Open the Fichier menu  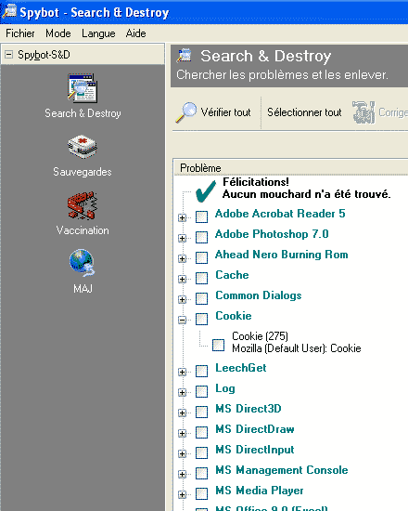pos(20,33)
